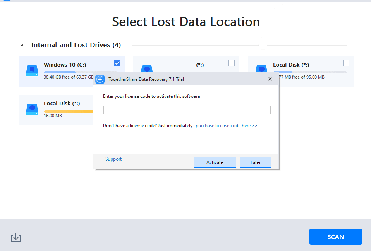Click the 16.00 MB Local Disk usage bar
The image size is (371, 251).
[69, 111]
